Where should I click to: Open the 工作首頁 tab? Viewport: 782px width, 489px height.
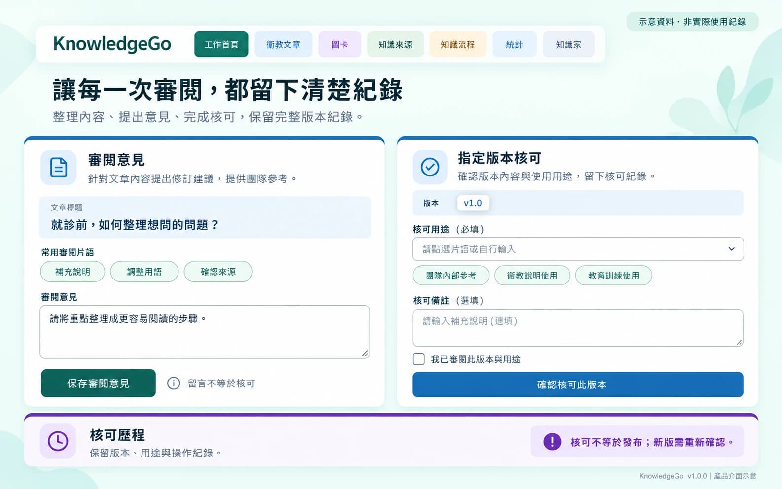point(221,44)
